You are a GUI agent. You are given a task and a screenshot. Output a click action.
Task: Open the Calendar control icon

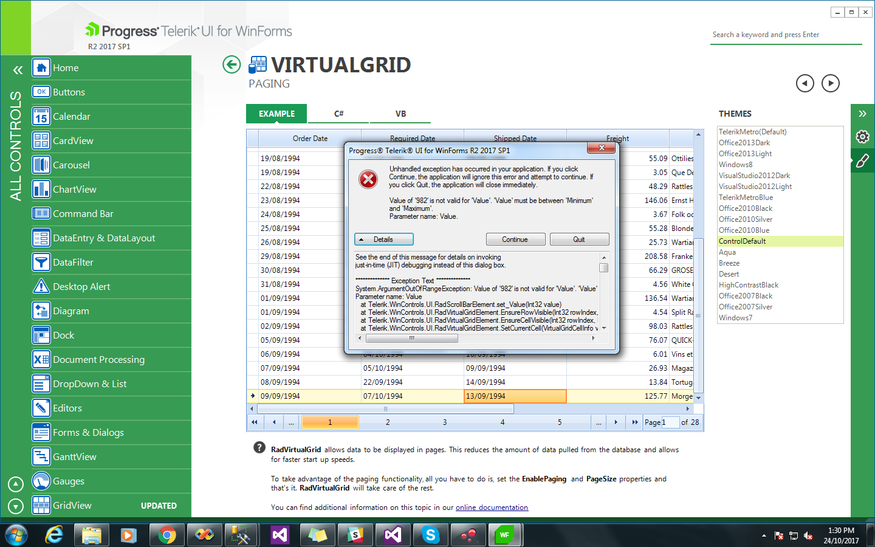(x=41, y=116)
